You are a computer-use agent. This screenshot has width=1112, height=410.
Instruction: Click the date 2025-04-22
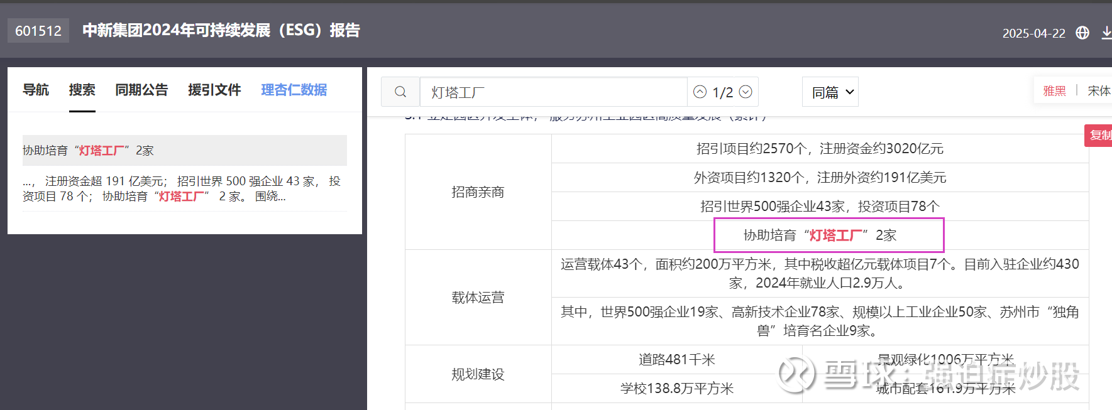pyautogui.click(x=1033, y=33)
